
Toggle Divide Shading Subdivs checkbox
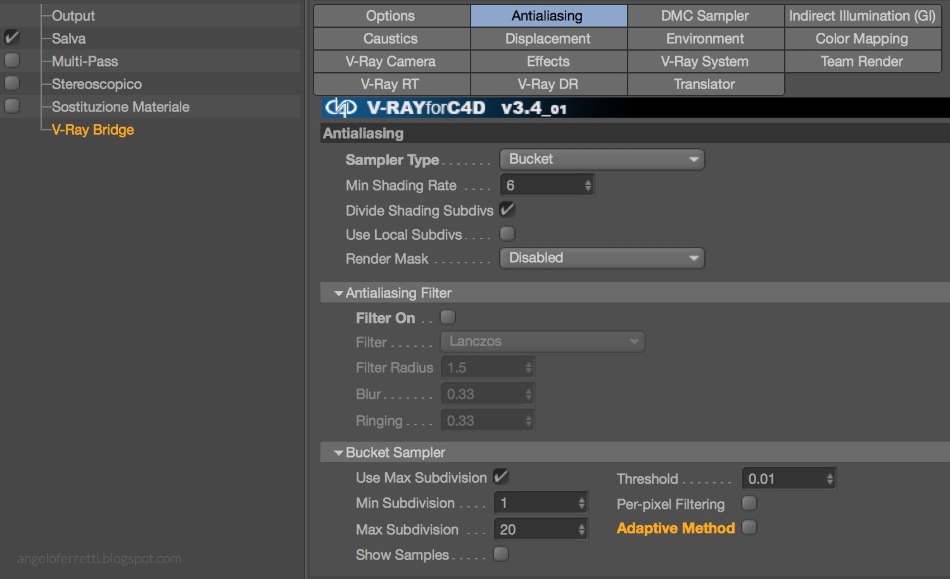507,209
